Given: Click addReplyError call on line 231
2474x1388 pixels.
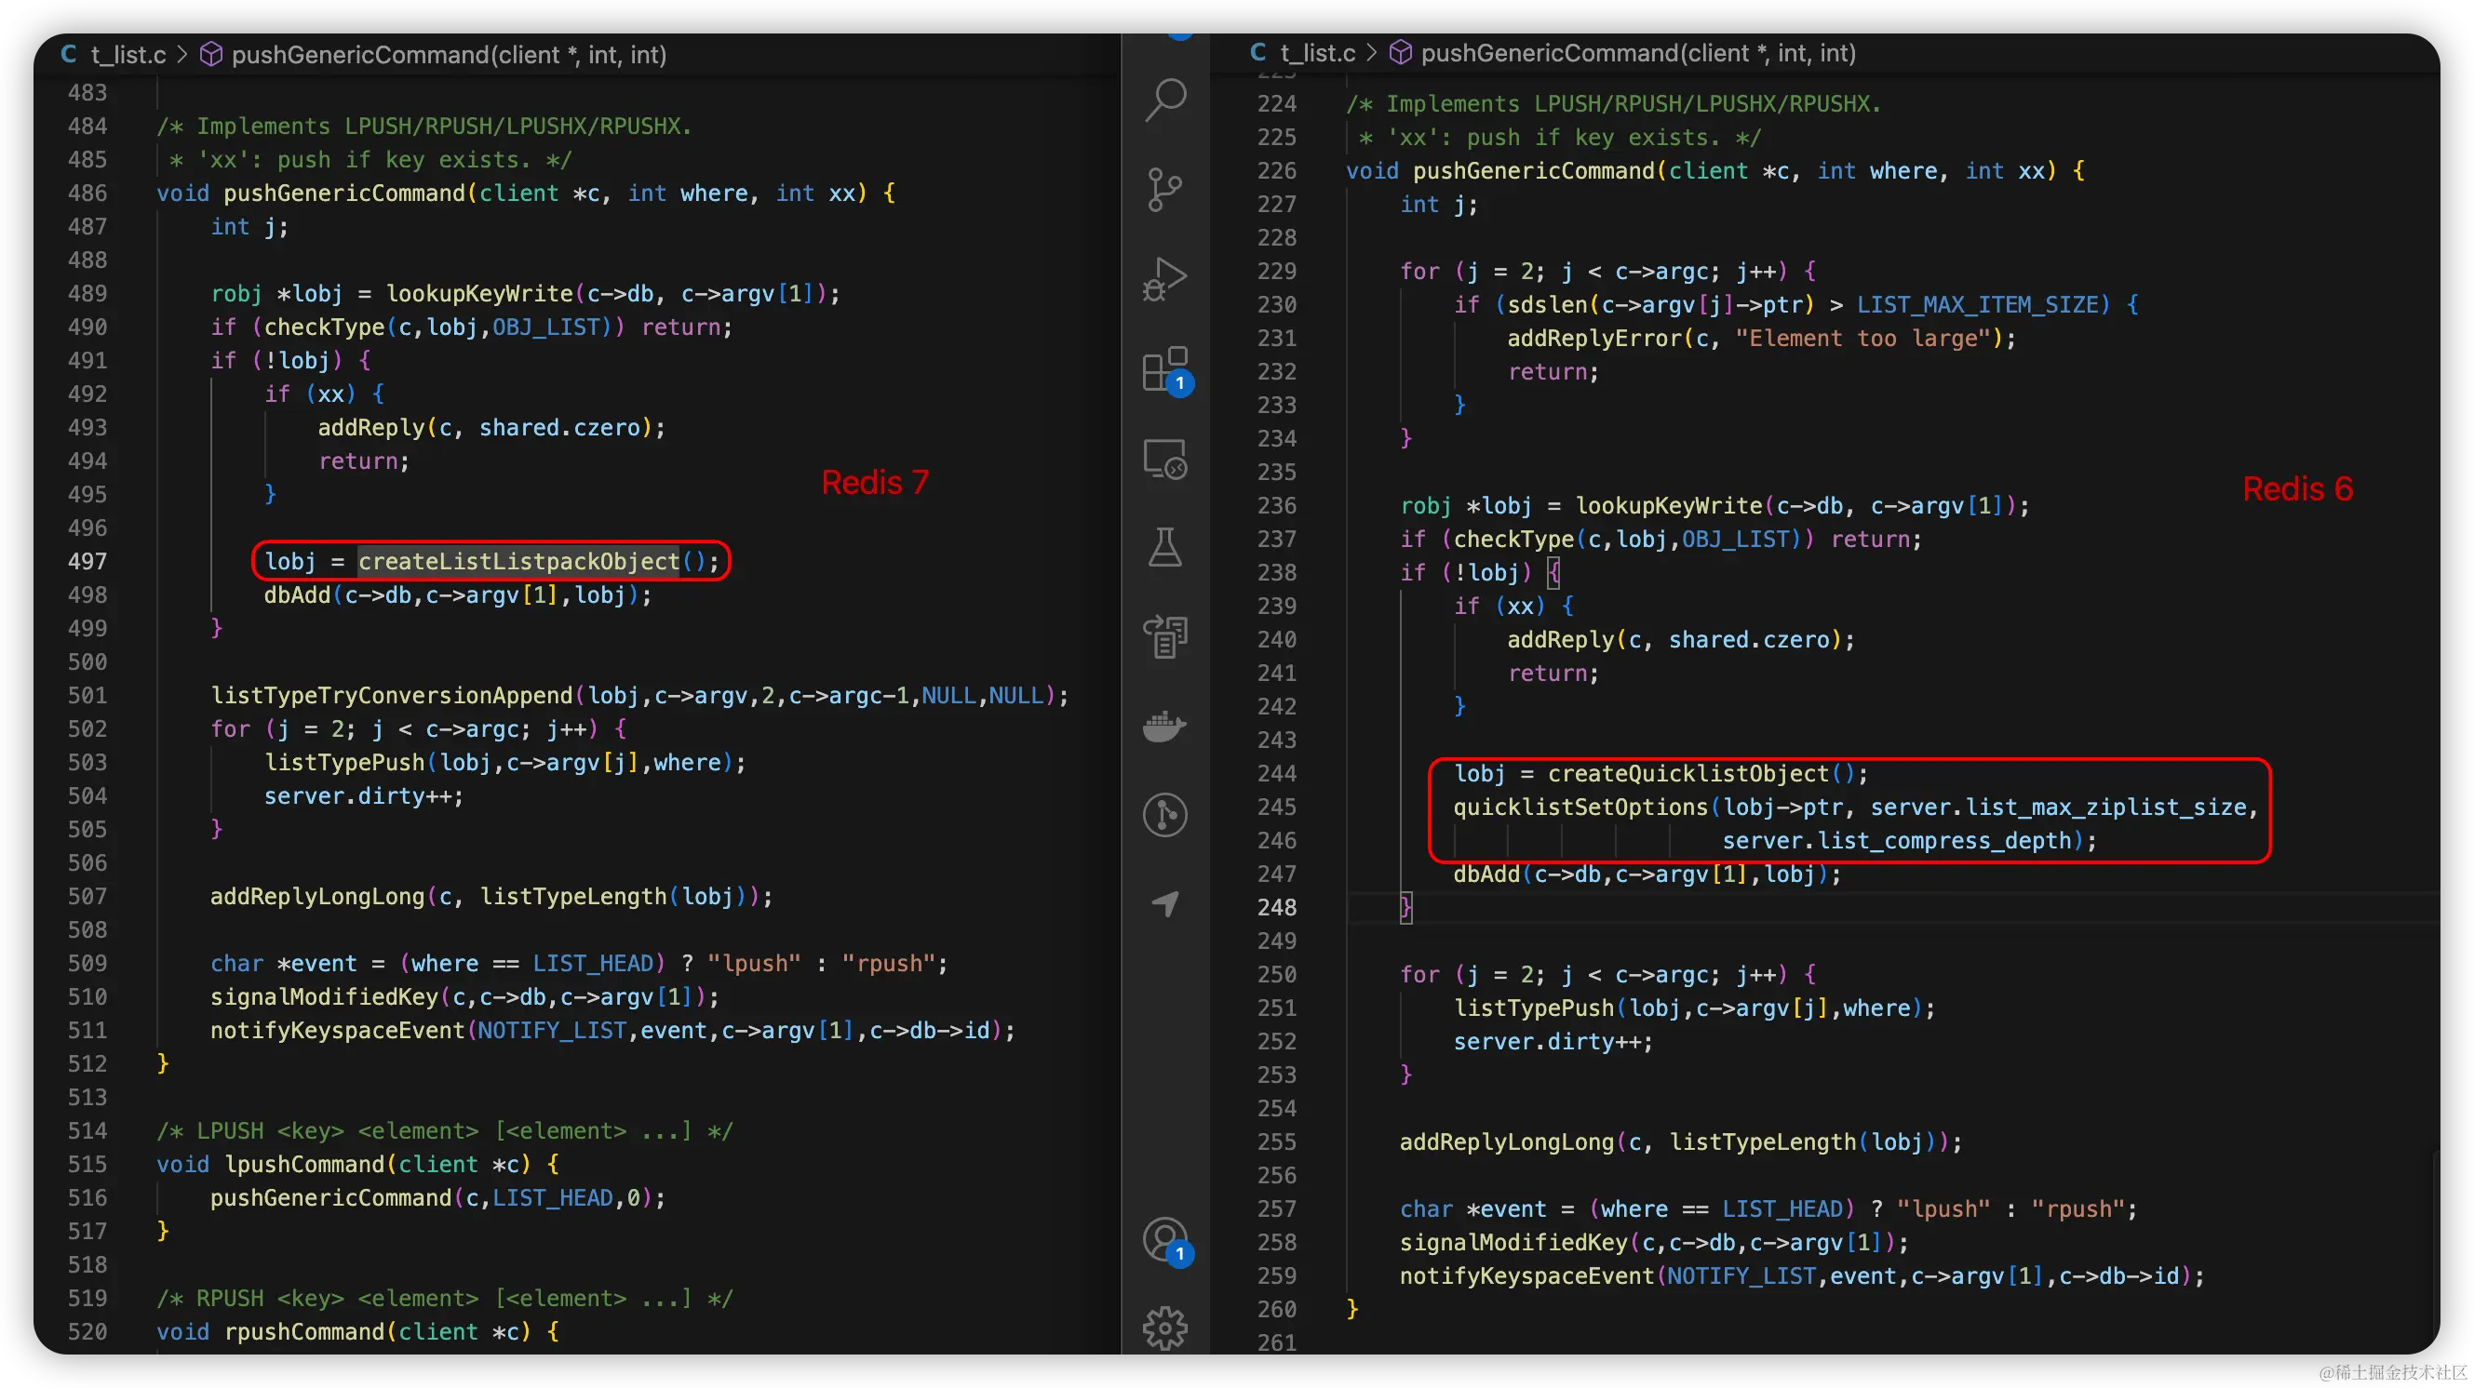Looking at the screenshot, I should tap(1594, 338).
